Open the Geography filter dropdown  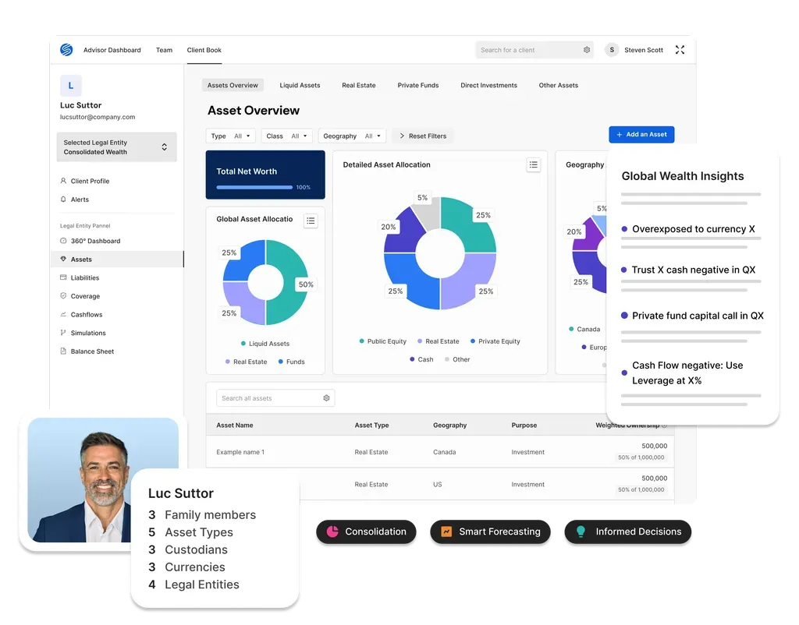click(x=353, y=136)
